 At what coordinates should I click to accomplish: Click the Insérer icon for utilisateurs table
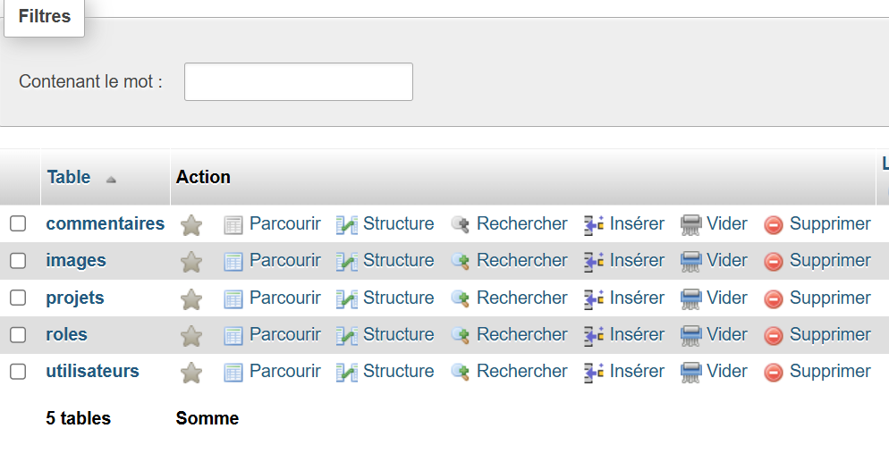594,373
